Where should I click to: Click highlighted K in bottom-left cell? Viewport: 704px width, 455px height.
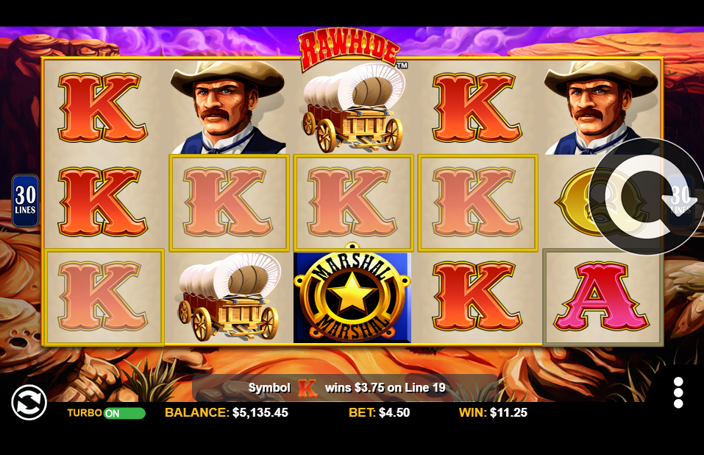click(104, 297)
